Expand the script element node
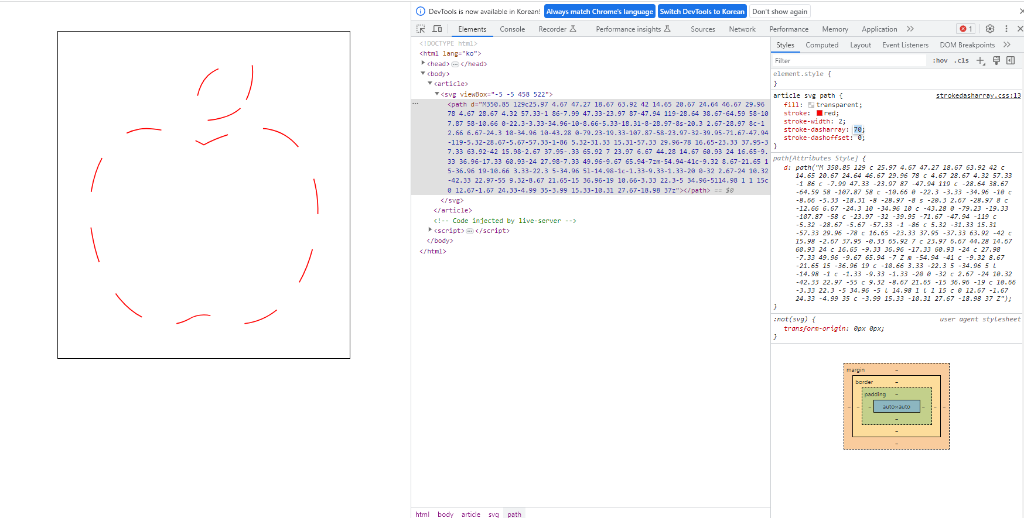 (430, 230)
